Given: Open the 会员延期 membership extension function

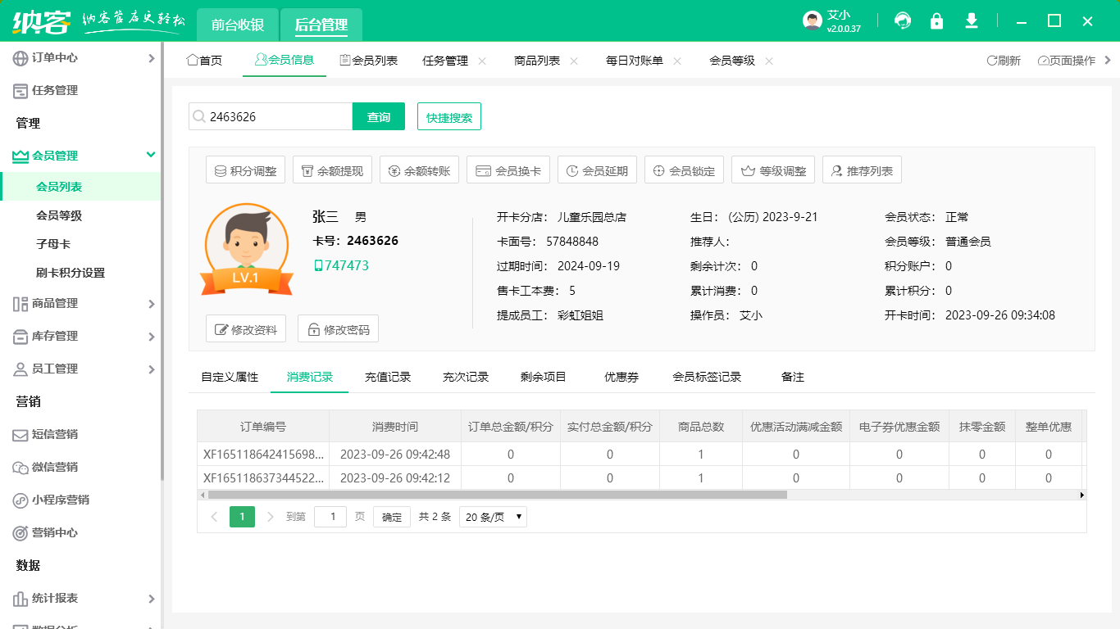Looking at the screenshot, I should (x=597, y=170).
